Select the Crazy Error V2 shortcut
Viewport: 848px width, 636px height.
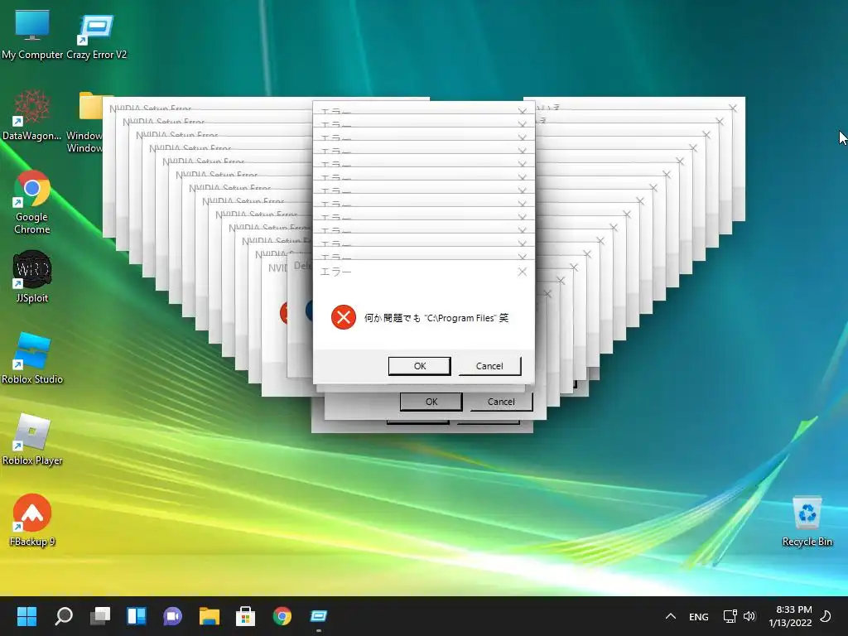click(96, 34)
